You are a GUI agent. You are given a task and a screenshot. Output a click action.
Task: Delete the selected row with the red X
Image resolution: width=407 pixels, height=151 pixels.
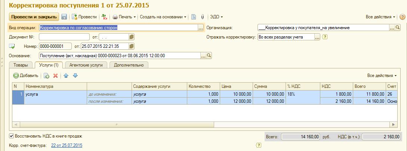pos(55,75)
